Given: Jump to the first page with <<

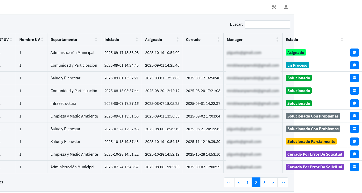Looking at the screenshot, I should click(x=229, y=182).
